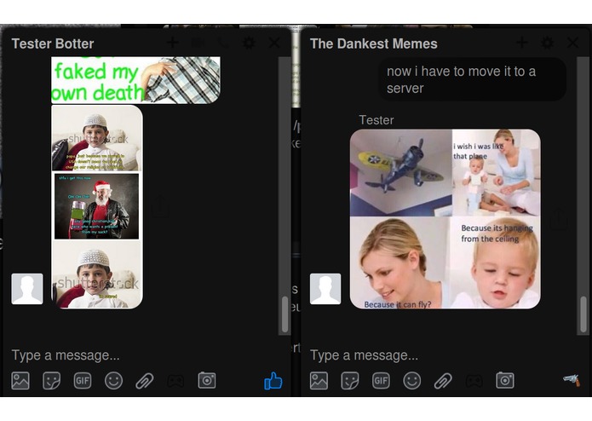The width and height of the screenshot is (592, 421).
Task: Open the 'faked my own death' image
Action: tap(136, 80)
